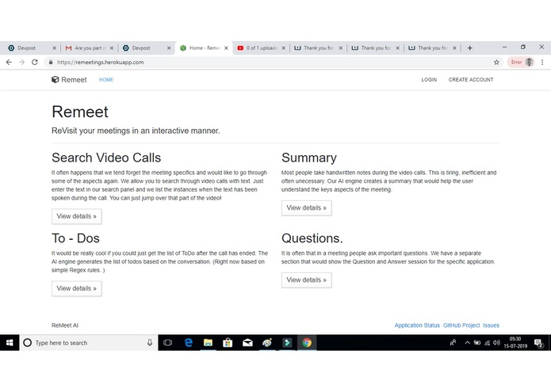
Task: Click the network tray icon
Action: [487, 343]
